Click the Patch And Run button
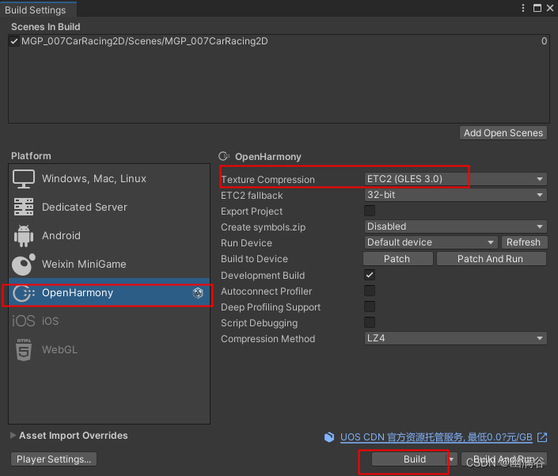558x476 pixels. (x=491, y=259)
